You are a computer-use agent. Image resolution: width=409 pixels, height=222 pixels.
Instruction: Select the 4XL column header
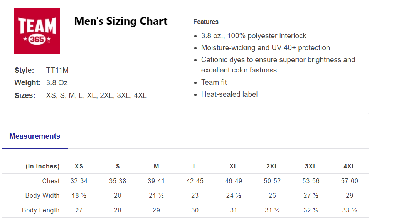[x=349, y=166]
